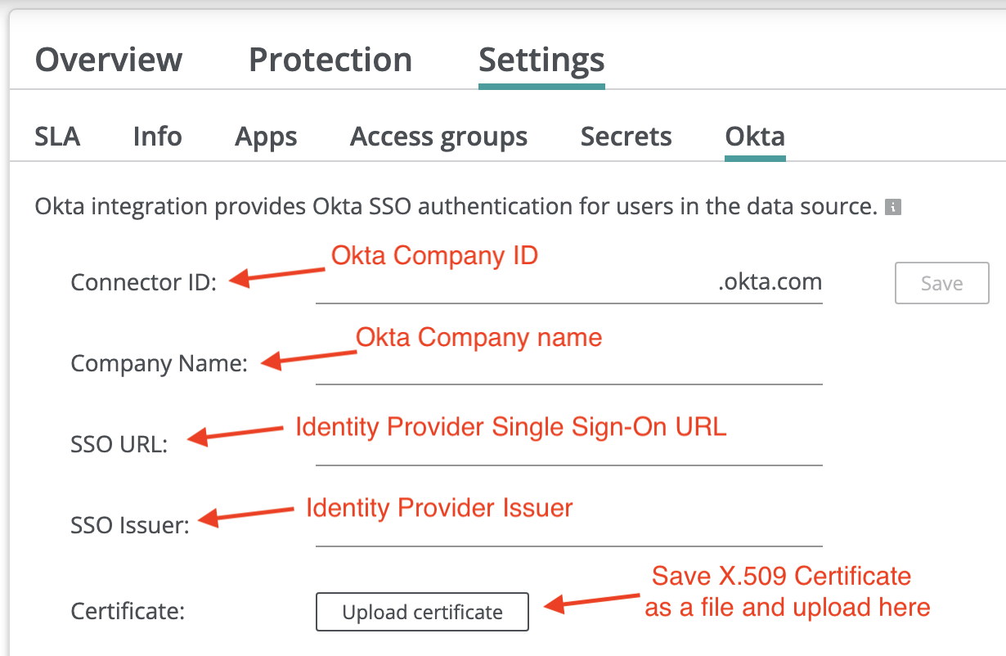Select the Settings tab
Viewport: 1006px width, 656px height.
[541, 62]
